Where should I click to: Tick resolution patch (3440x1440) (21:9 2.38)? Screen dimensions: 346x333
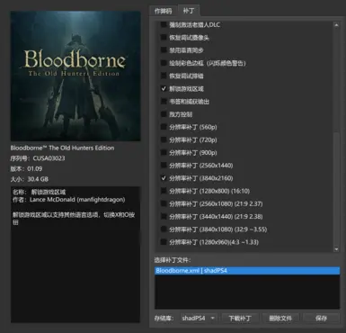coord(164,216)
